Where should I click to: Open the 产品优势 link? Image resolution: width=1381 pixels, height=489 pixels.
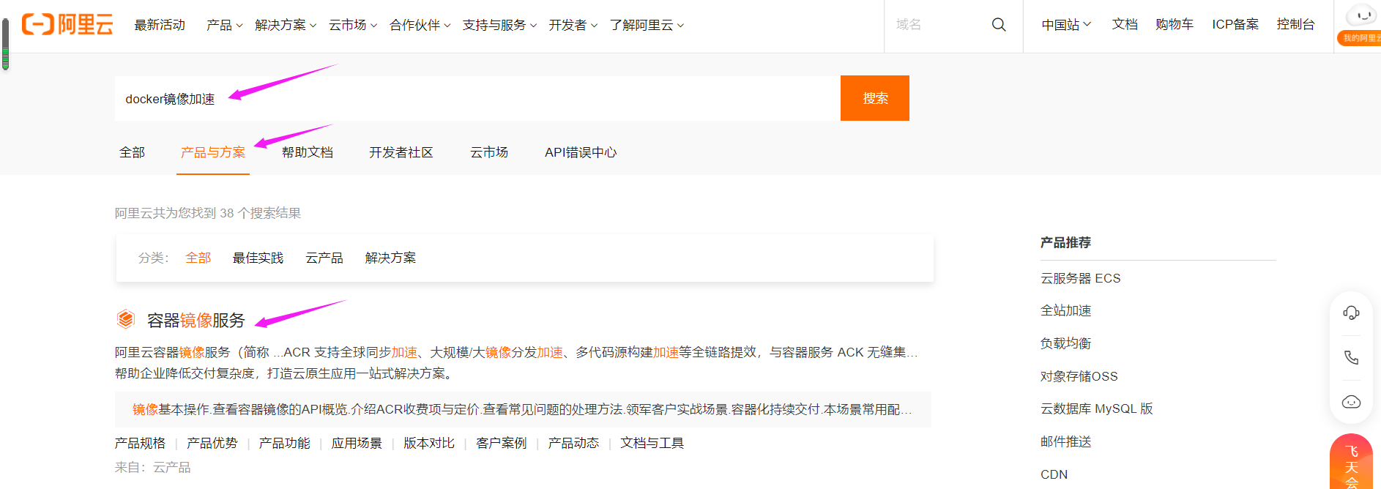click(x=212, y=443)
